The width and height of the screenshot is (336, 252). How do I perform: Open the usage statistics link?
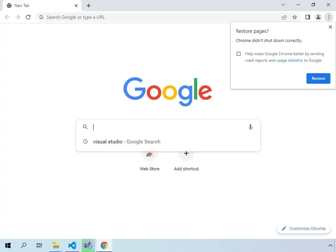click(289, 60)
